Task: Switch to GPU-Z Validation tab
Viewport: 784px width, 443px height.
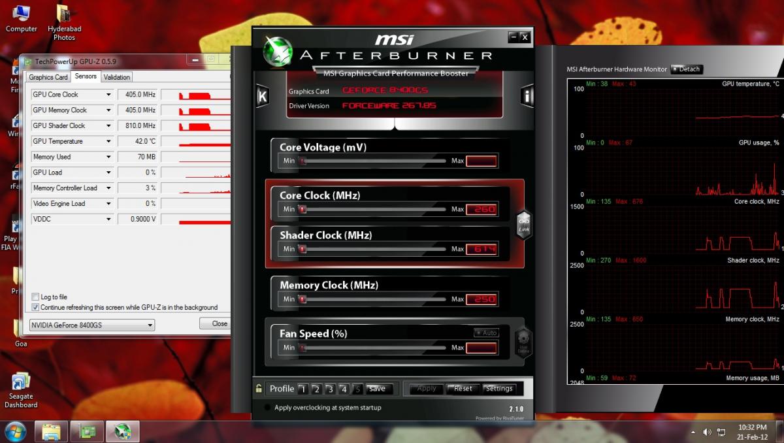Action: tap(117, 77)
